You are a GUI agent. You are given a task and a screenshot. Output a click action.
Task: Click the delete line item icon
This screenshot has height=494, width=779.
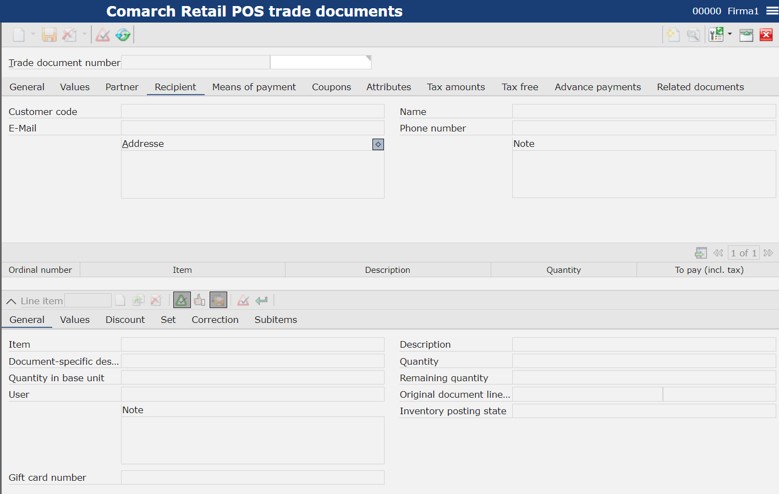[x=156, y=300]
